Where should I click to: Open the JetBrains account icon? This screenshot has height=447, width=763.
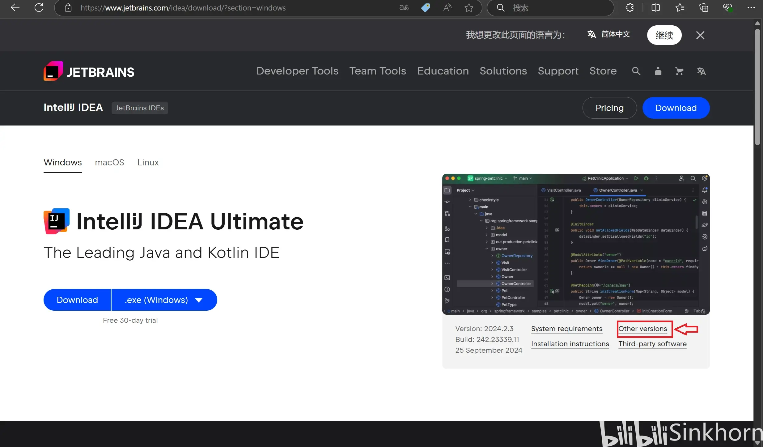pyautogui.click(x=658, y=71)
